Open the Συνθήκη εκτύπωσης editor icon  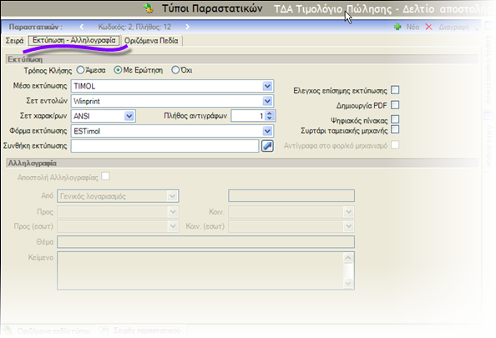tap(267, 146)
